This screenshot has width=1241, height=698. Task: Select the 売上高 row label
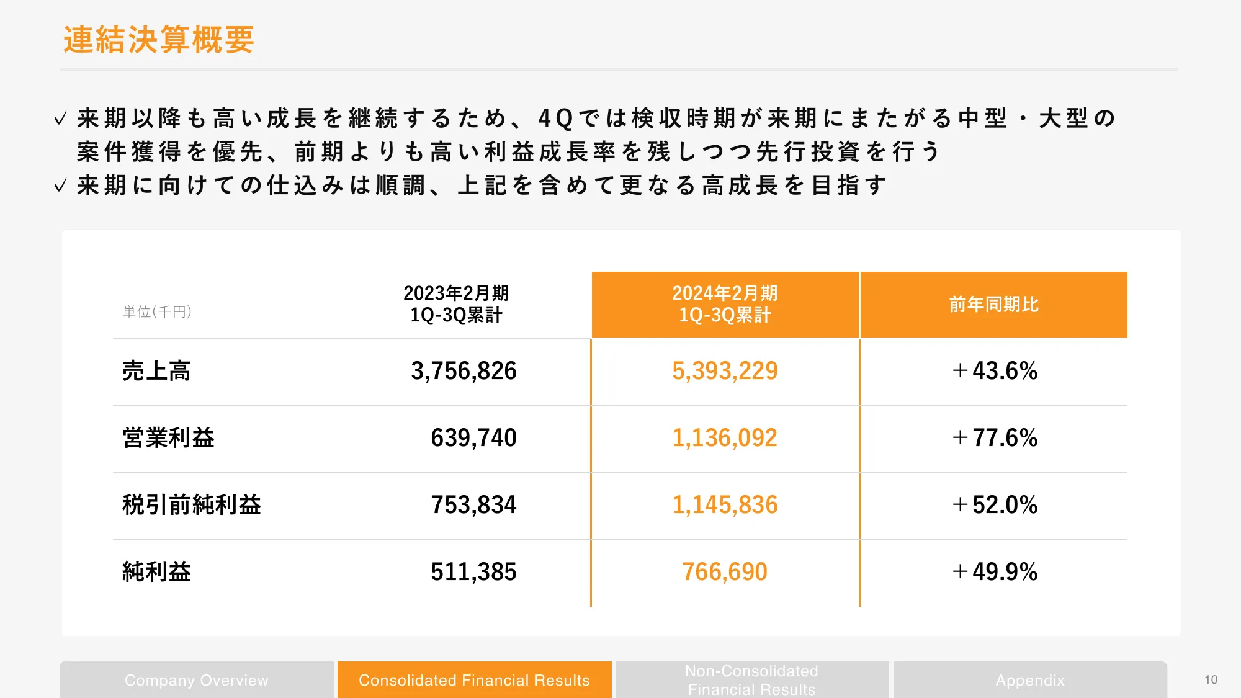(156, 371)
